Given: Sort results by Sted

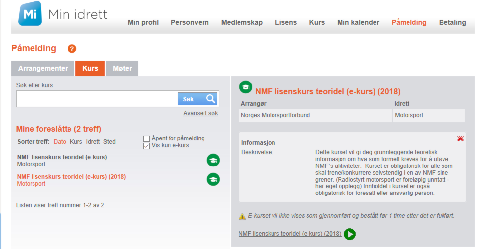Looking at the screenshot, I should [x=109, y=141].
